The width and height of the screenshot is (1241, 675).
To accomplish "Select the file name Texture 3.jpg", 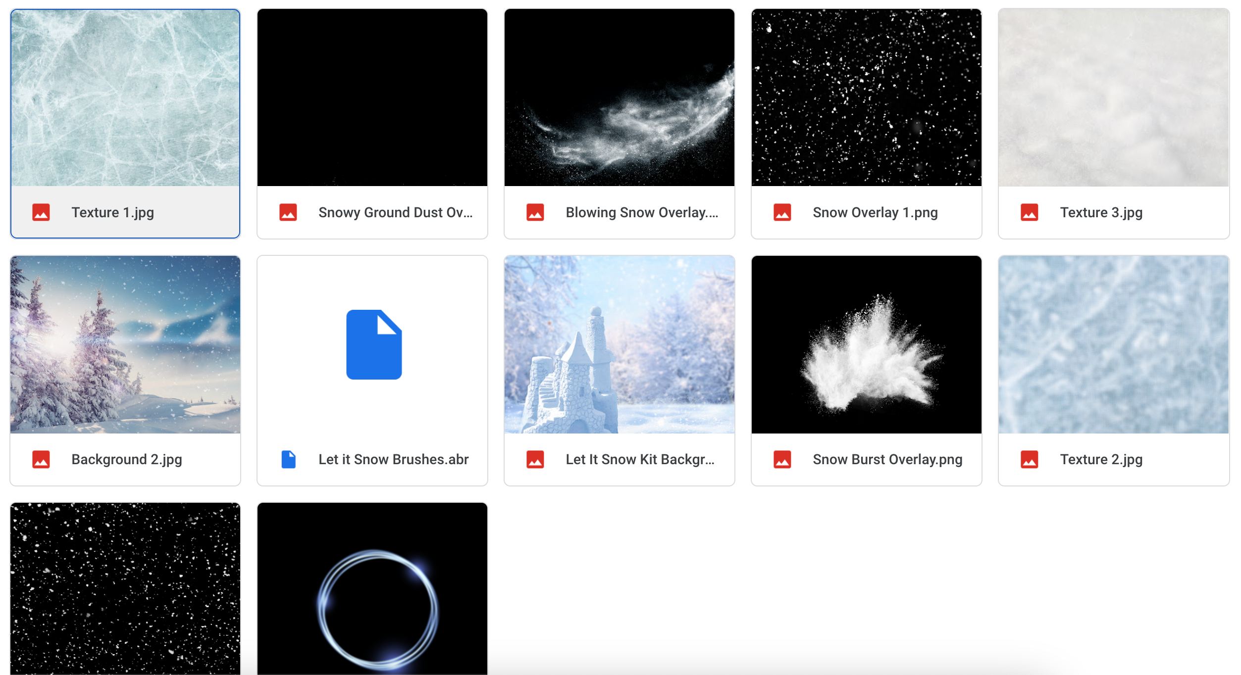I will 1101,212.
